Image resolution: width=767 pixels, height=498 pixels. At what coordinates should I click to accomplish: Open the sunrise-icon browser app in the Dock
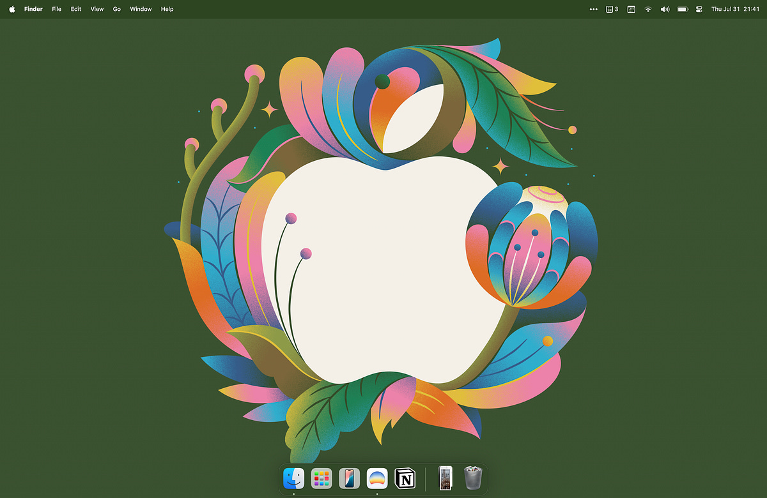376,478
